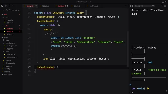168x94 pixels.
Task: Open explorer more actions ellipsis
Action: [19, 10]
